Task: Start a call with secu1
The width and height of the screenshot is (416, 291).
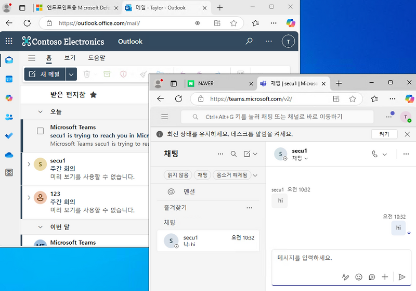Action: pos(374,154)
